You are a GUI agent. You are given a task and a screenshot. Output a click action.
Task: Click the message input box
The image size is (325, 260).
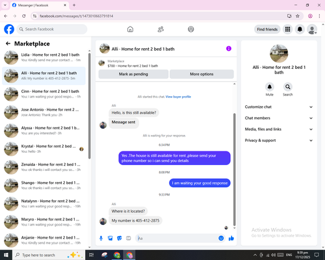click(177, 239)
